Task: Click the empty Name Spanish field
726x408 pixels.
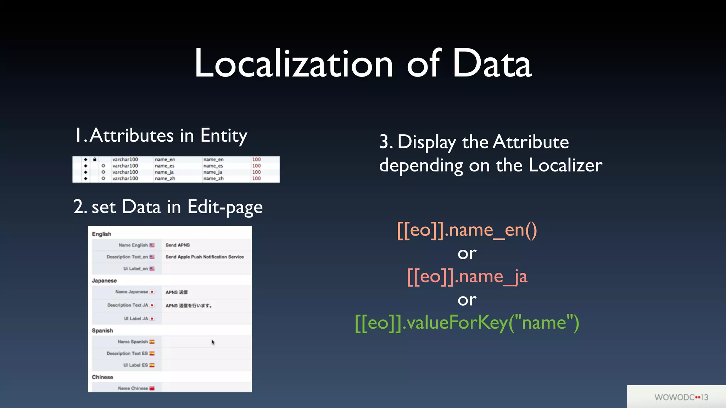Action: tap(207, 342)
